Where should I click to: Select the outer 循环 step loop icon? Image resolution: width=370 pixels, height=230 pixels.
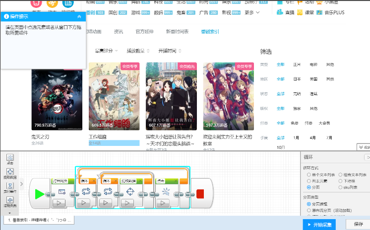pos(86,191)
